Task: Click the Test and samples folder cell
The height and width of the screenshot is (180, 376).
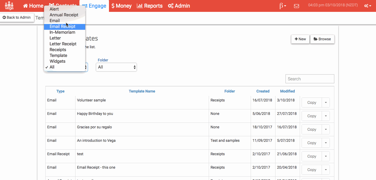Action: coord(225,140)
